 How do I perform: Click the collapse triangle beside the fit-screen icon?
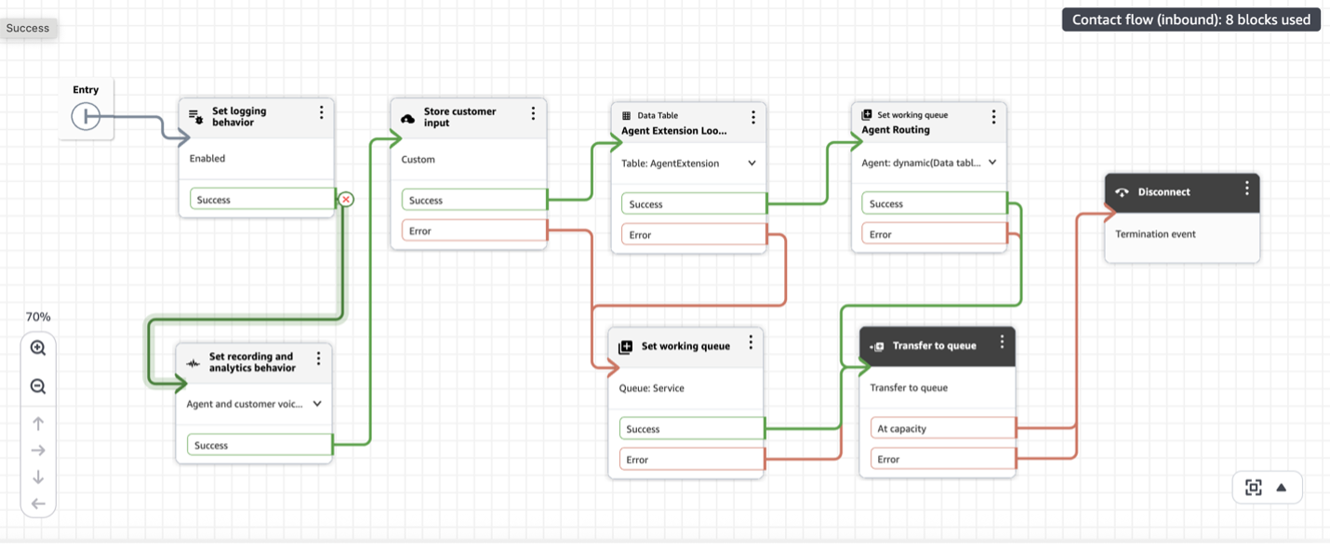tap(1282, 487)
